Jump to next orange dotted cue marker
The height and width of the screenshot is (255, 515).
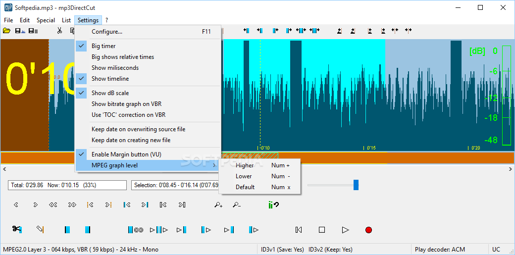(109, 204)
